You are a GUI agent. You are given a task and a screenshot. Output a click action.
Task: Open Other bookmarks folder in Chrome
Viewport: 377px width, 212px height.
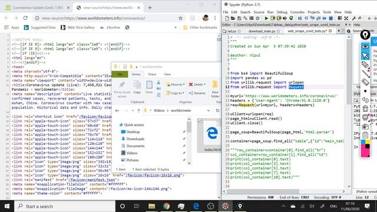(x=200, y=28)
